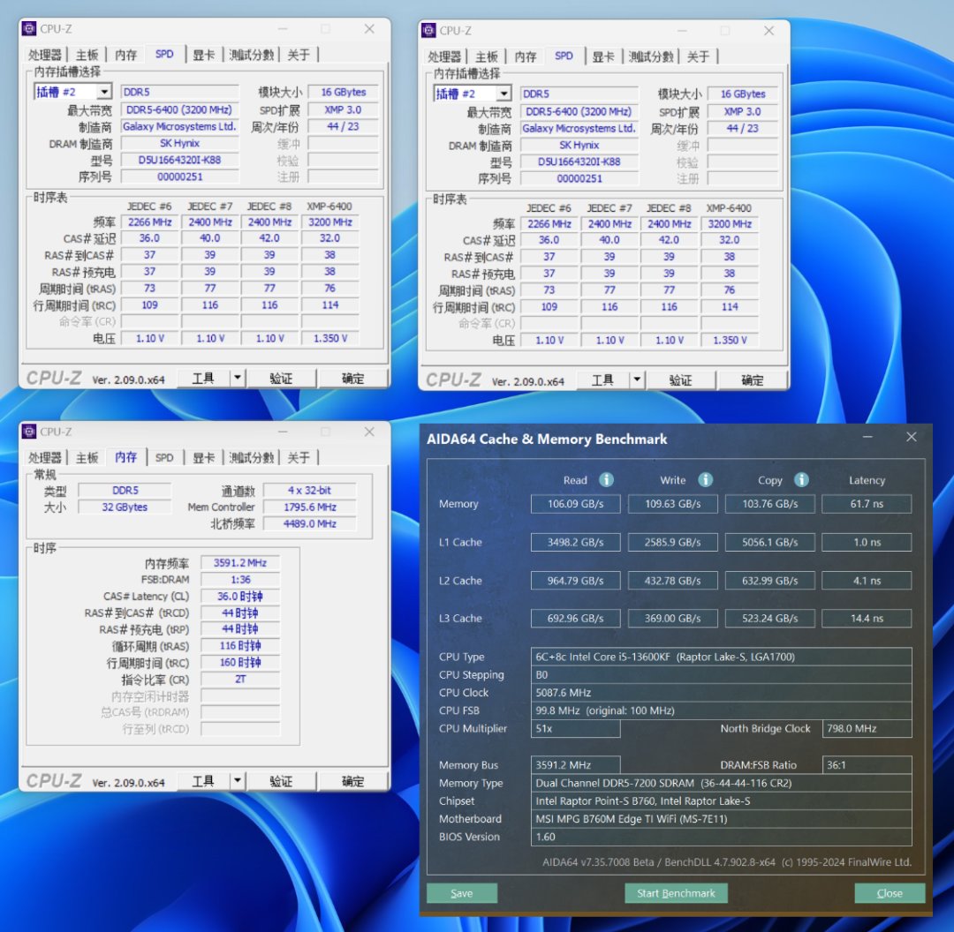Click info icon next to Write column
The width and height of the screenshot is (954, 932).
tap(705, 479)
